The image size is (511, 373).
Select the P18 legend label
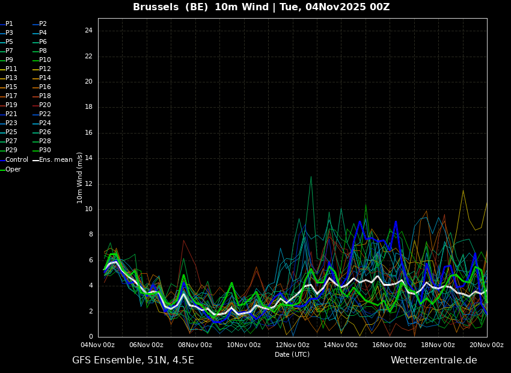click(x=45, y=96)
